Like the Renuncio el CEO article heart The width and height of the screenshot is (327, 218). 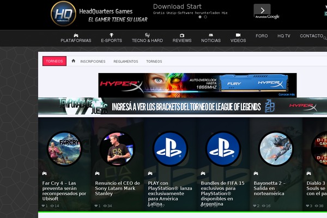coord(96,206)
